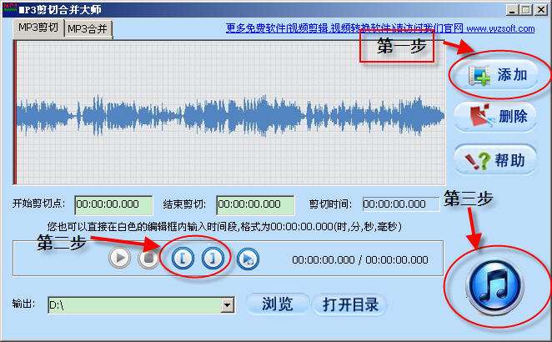552x342 pixels.
Task: Click the playback time 00:00:00.000 / 00:00:00.000 readout
Action: (x=360, y=260)
